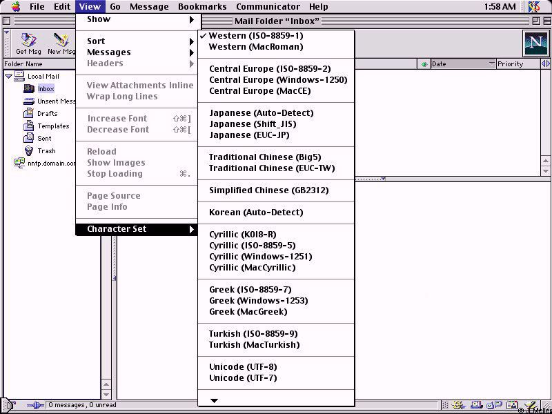Viewport: 552px width, 414px height.
Task: Open the Communicator menu
Action: pos(267,7)
